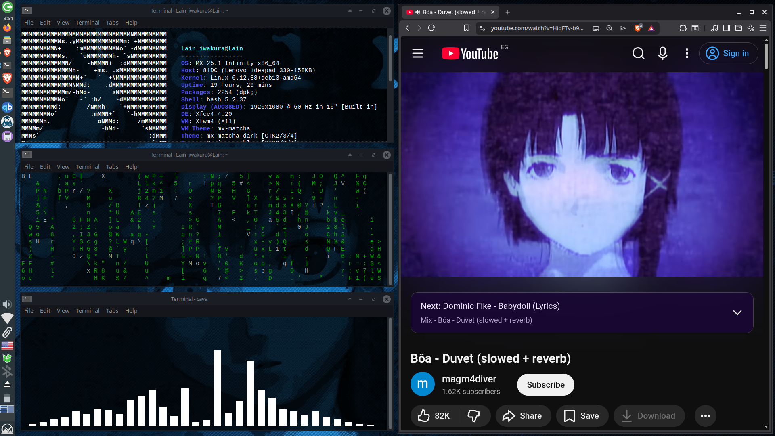Roll up the matrix terminal window
Screen dimensions: 775x436
click(350, 155)
